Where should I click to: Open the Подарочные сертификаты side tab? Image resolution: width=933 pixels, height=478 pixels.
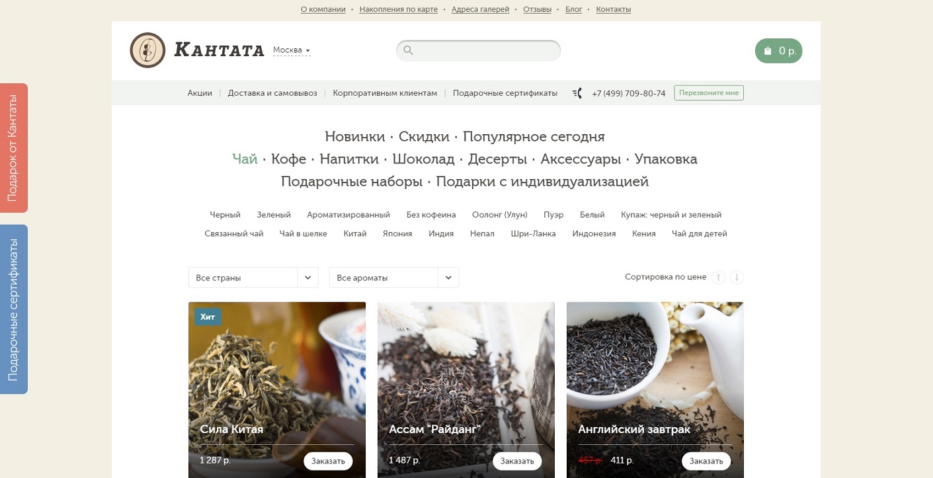tap(13, 309)
